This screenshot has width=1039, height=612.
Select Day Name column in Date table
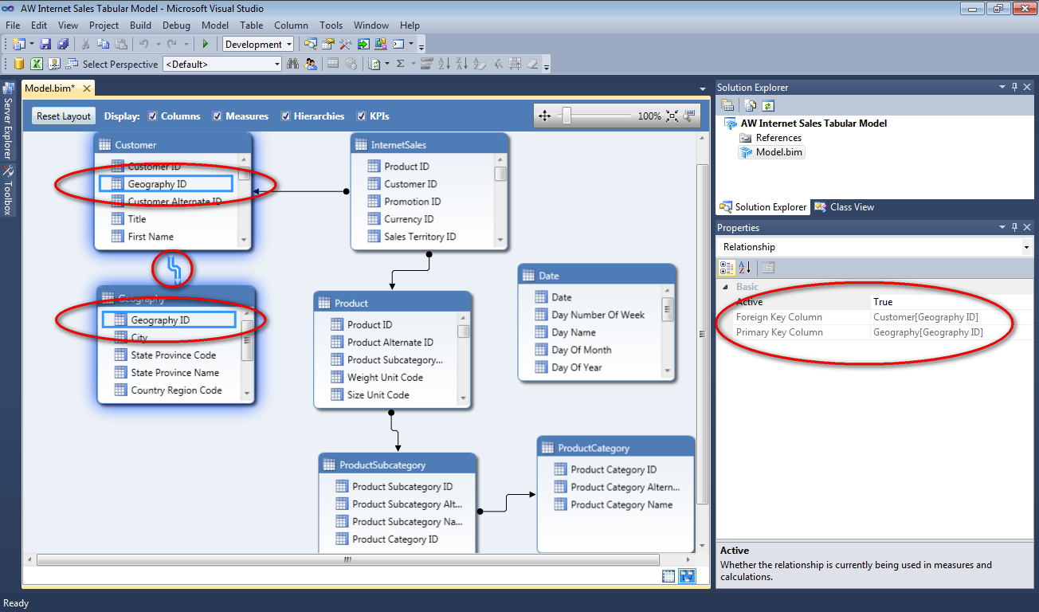(x=574, y=332)
